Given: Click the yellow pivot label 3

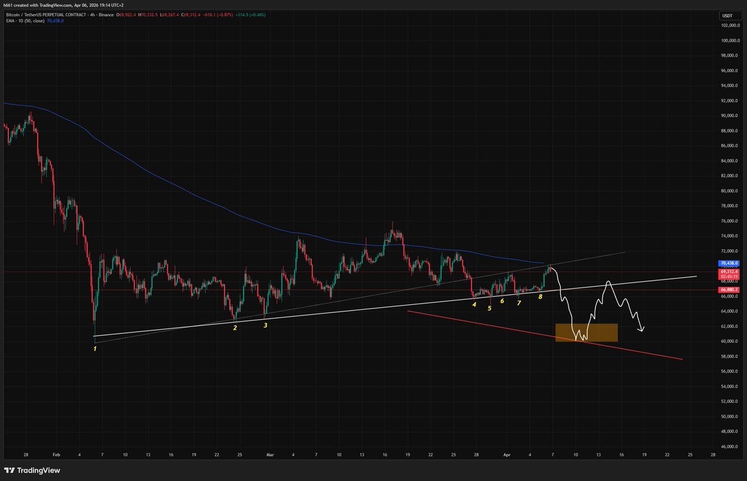Looking at the screenshot, I should tap(265, 325).
